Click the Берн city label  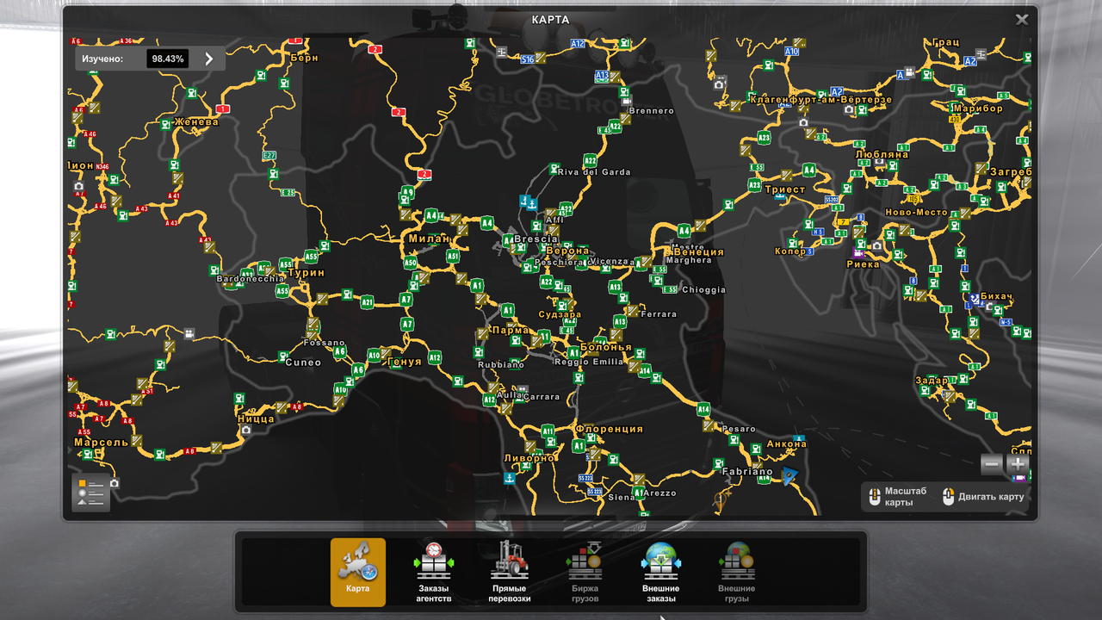pos(306,58)
